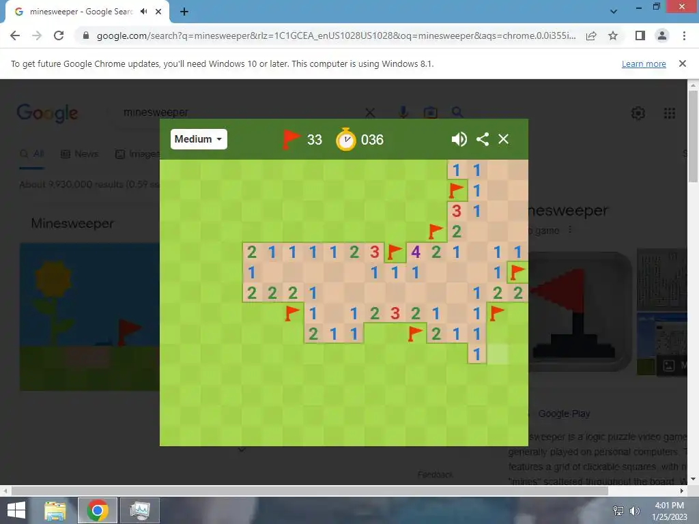699x524 pixels.
Task: Share this page from address bar
Action: [591, 35]
